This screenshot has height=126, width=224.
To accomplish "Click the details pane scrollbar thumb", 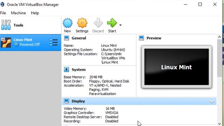I will [219, 58].
